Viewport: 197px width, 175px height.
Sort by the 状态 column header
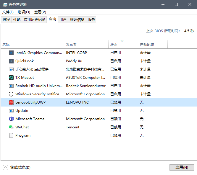point(114,45)
